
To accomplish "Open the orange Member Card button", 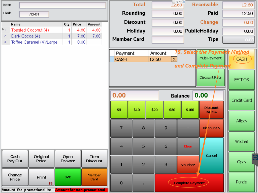I will (94, 177).
